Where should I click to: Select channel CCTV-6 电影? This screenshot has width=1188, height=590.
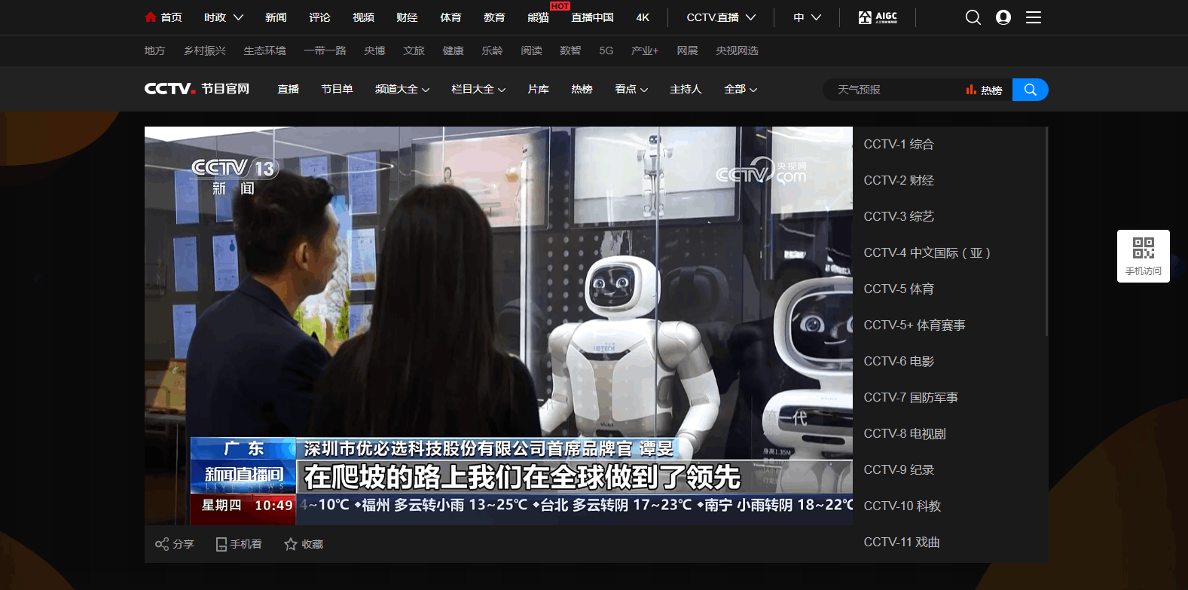coord(898,361)
